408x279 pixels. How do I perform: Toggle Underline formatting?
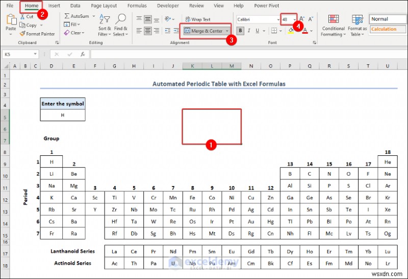[257, 31]
